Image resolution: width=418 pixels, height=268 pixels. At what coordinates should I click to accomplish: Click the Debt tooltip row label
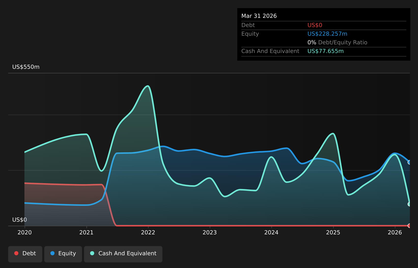coord(248,25)
